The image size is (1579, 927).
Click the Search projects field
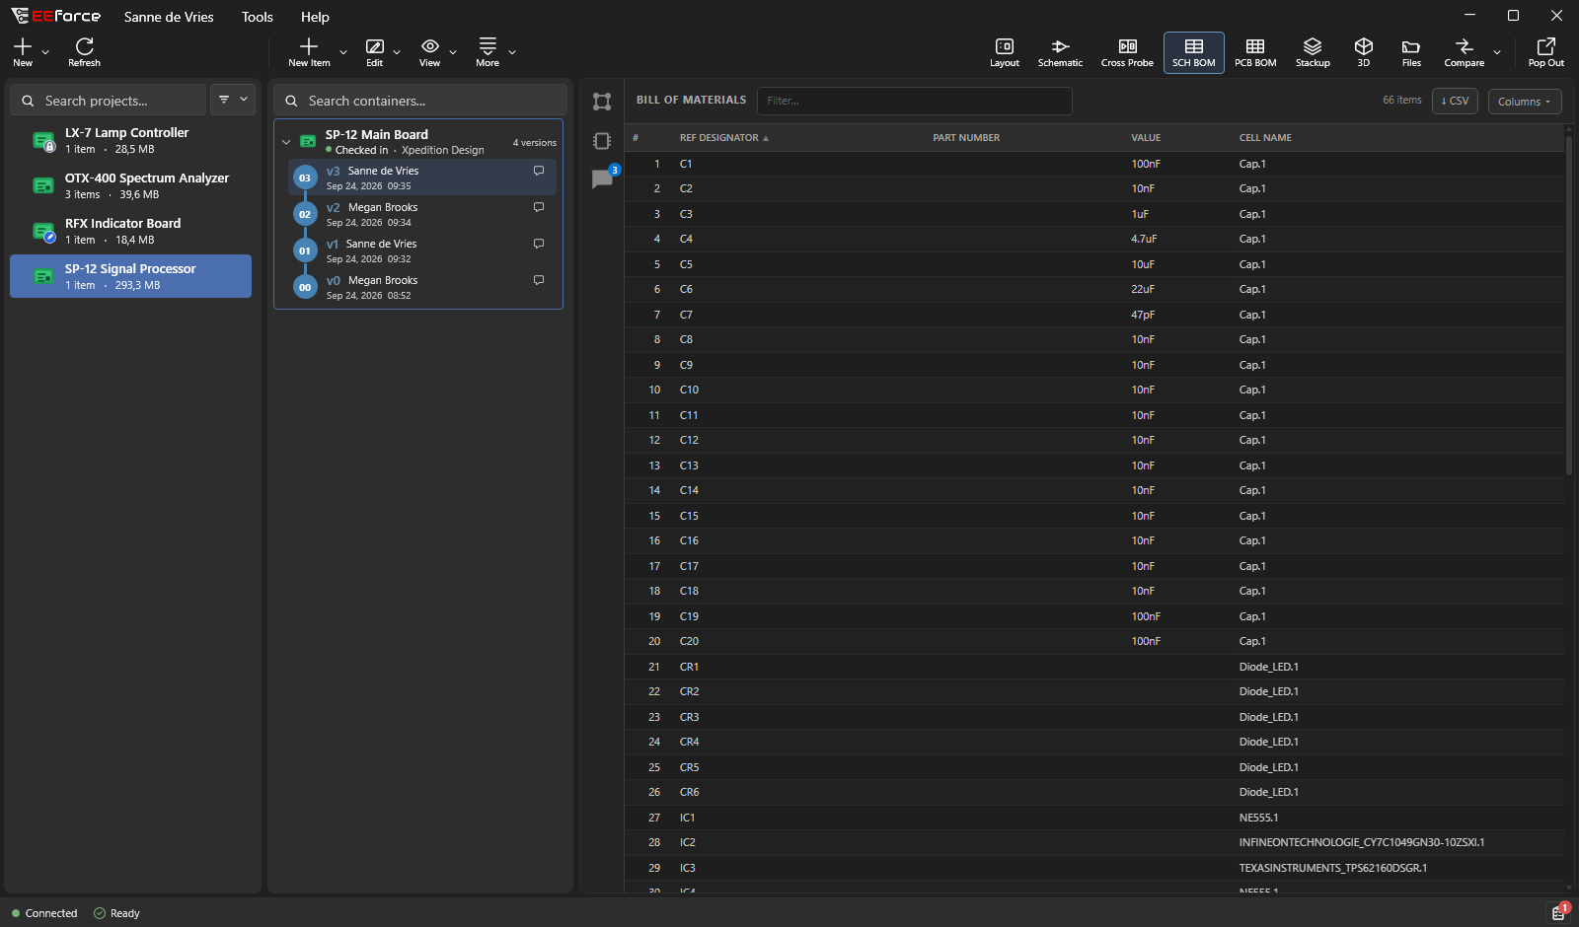click(108, 101)
